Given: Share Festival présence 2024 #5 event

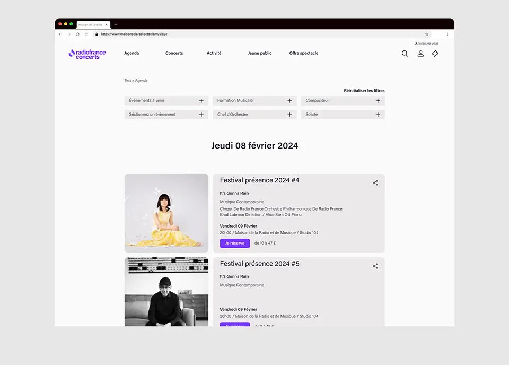Looking at the screenshot, I should pyautogui.click(x=375, y=266).
